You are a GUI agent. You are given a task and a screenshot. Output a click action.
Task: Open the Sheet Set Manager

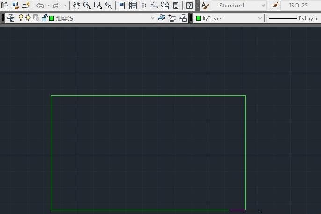[154, 6]
